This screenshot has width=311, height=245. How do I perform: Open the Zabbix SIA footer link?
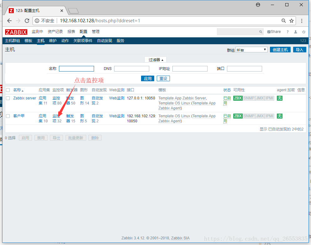[x=180, y=238]
